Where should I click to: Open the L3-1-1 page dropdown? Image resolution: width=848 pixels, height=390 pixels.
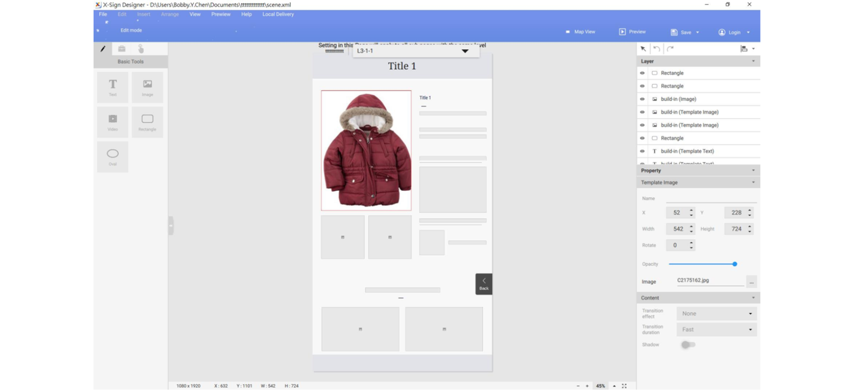464,51
